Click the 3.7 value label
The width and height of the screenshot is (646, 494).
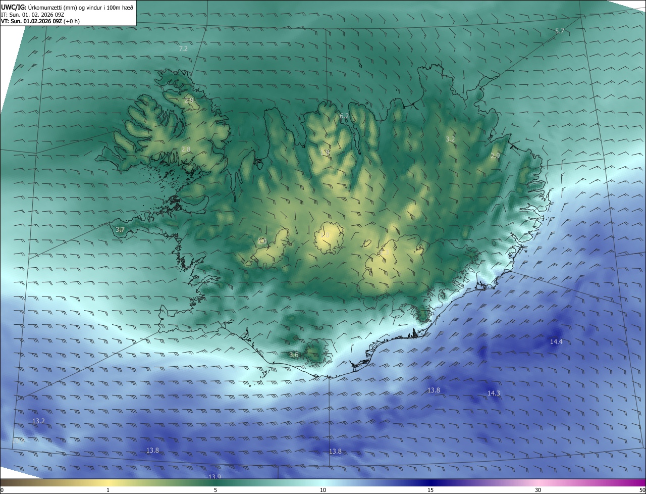[x=120, y=229]
